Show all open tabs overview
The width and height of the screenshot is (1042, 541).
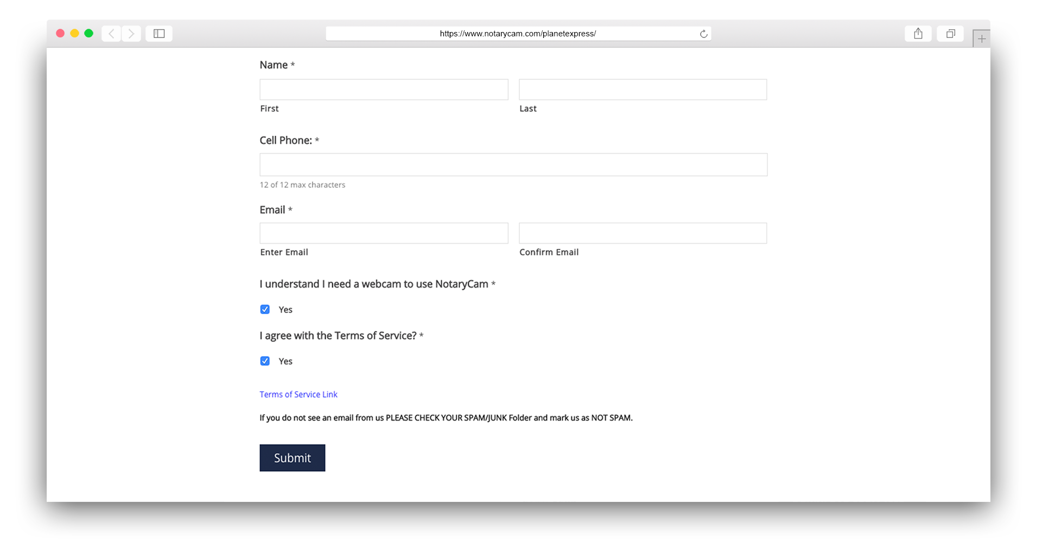point(950,33)
